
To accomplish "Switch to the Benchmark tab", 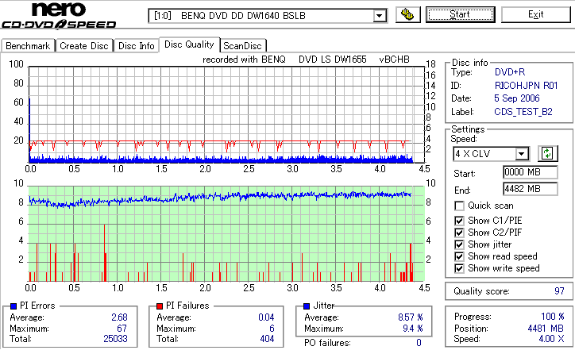I will (28, 46).
